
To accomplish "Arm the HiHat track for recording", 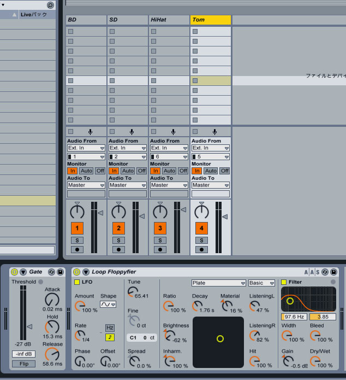I will (x=160, y=250).
